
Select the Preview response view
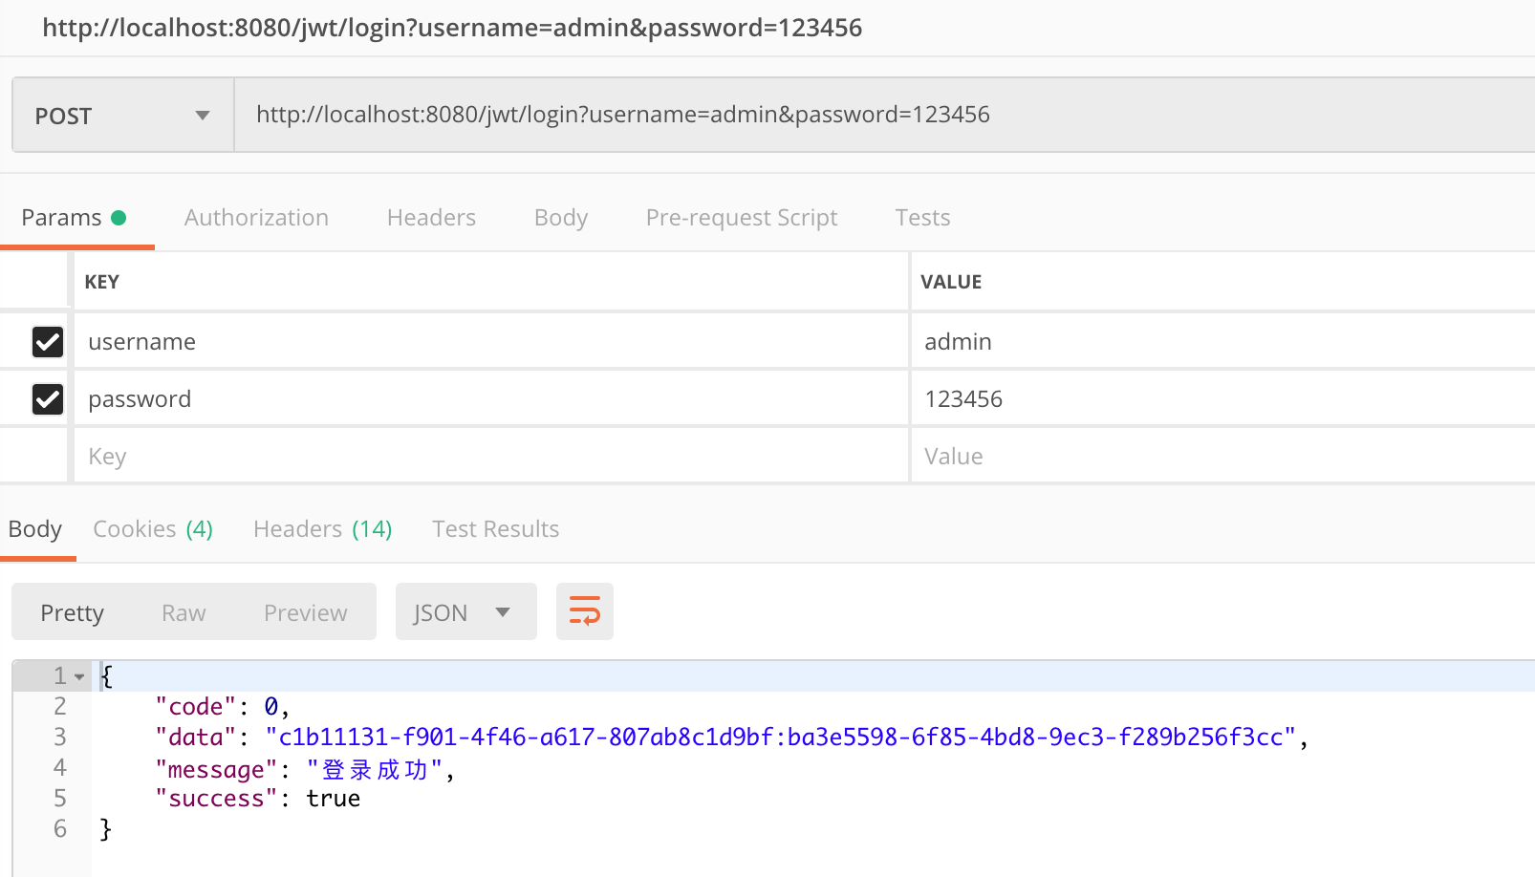tap(305, 611)
